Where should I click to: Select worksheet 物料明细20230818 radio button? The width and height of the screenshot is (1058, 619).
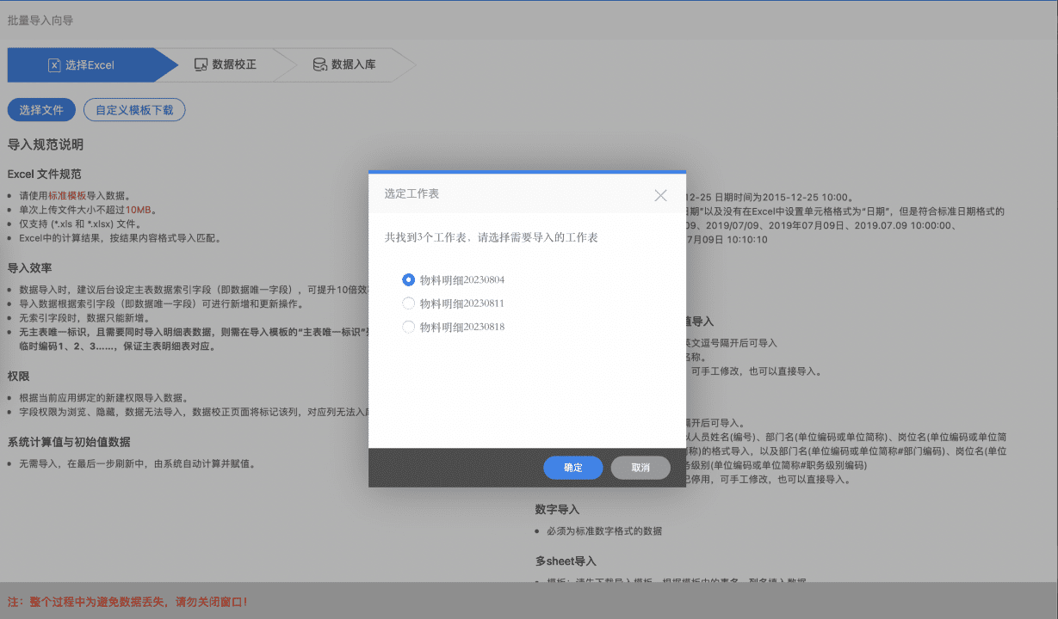(x=409, y=327)
